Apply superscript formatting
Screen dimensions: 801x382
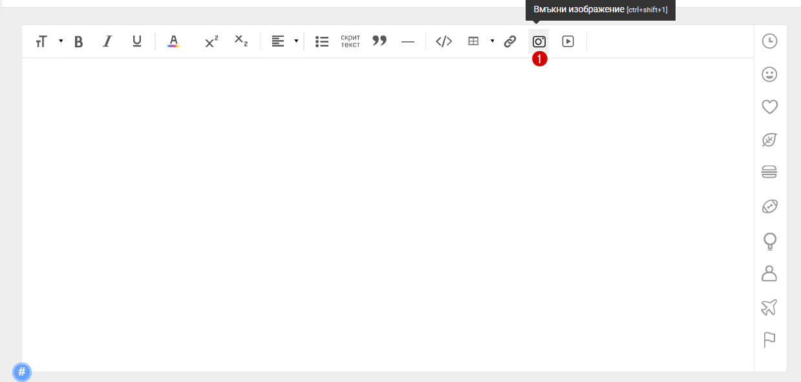[211, 42]
